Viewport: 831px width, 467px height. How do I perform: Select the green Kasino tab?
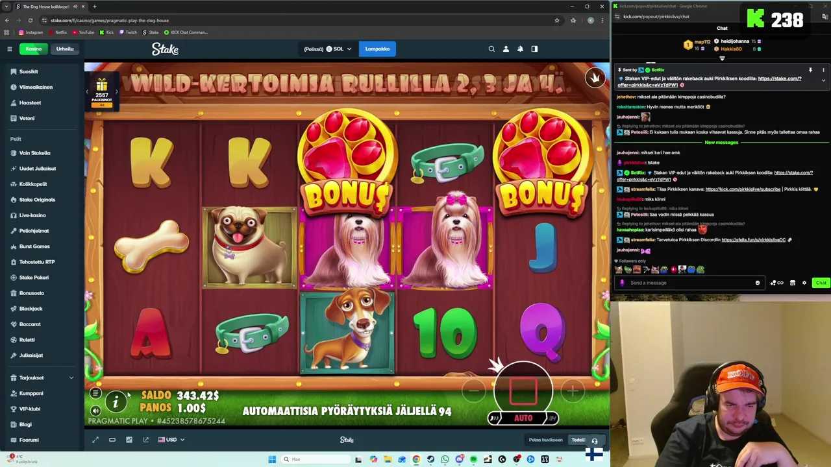pyautogui.click(x=33, y=49)
